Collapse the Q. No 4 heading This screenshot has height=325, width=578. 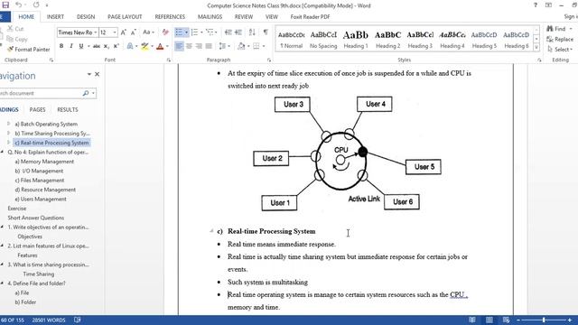[2, 153]
